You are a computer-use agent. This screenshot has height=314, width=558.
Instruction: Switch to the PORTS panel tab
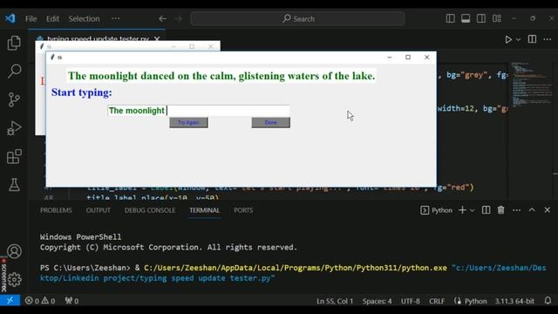coord(243,210)
